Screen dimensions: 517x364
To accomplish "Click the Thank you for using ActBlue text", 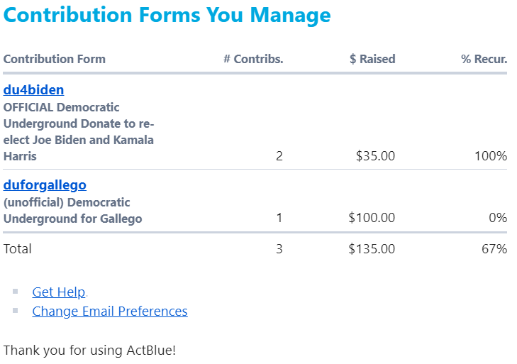I will click(x=89, y=350).
